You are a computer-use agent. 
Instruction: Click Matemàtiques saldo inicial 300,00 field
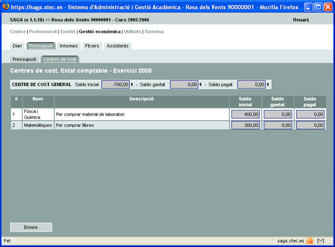(x=246, y=125)
